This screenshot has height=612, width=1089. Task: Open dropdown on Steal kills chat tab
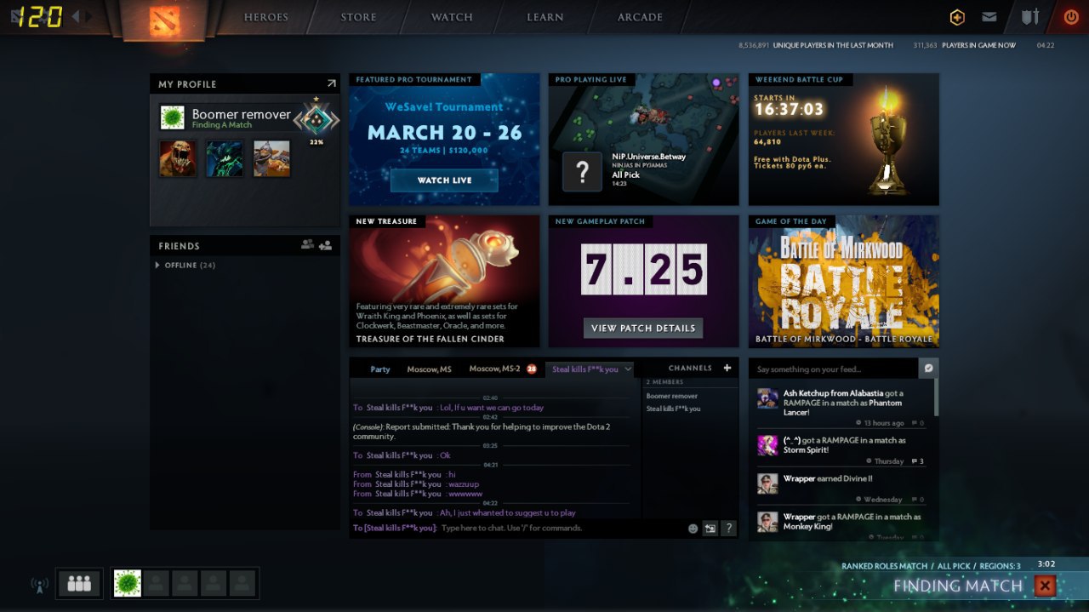(628, 369)
